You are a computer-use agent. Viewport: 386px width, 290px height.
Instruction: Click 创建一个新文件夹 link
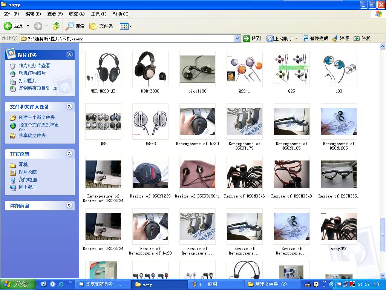click(37, 117)
